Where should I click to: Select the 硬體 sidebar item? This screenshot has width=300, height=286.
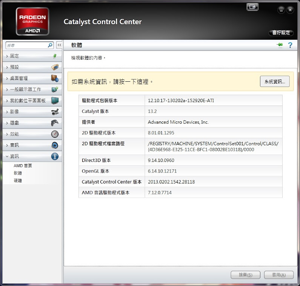pos(18,180)
